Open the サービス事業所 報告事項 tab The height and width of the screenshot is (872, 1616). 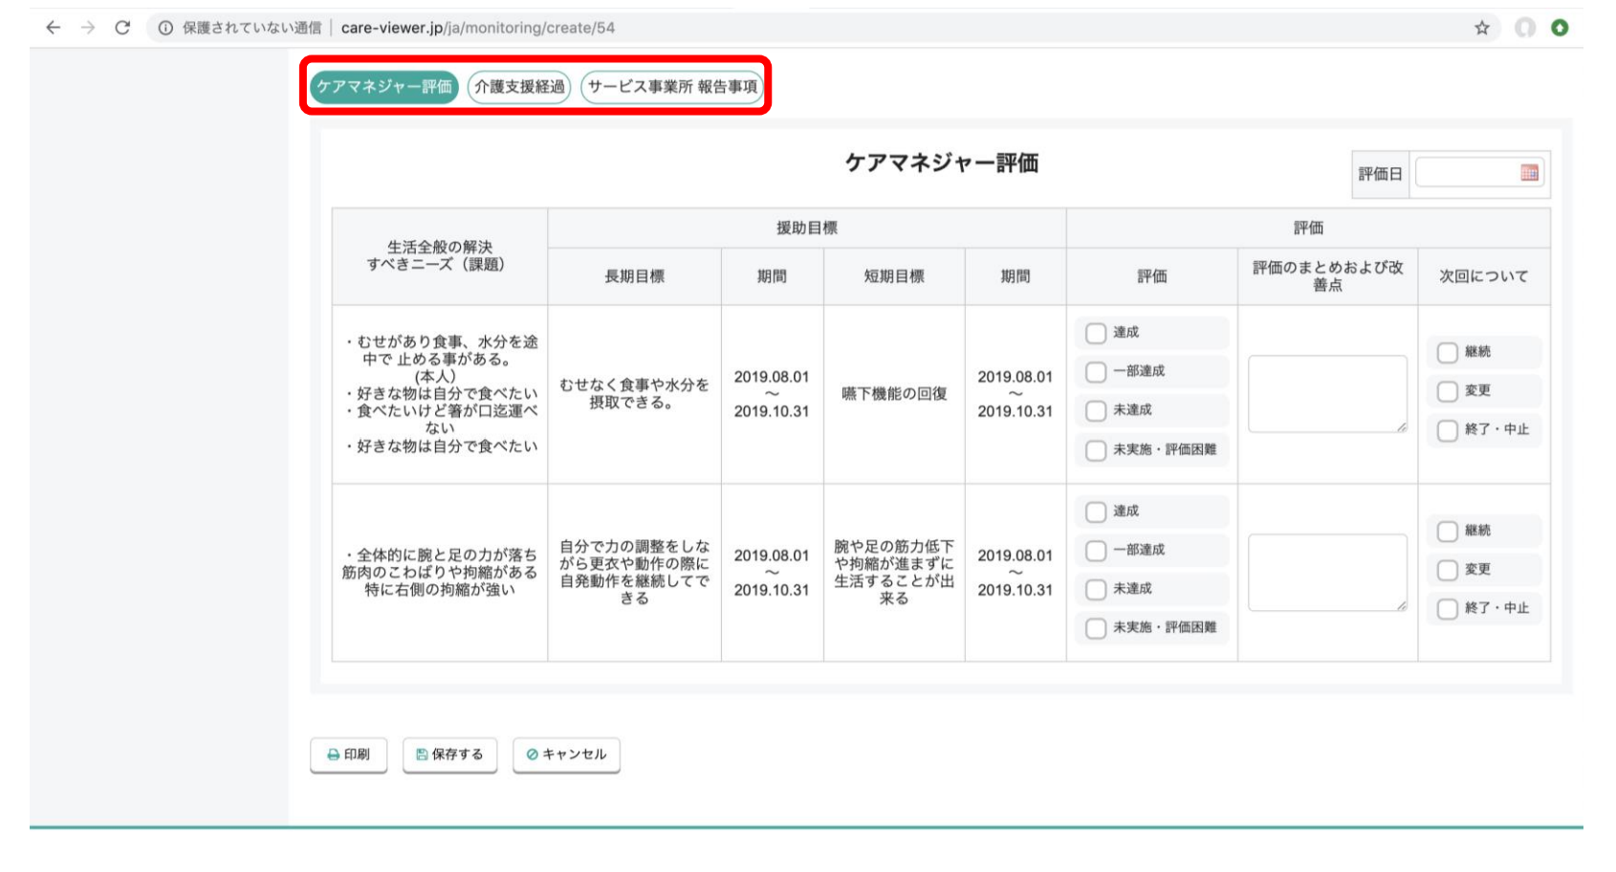[x=672, y=87]
